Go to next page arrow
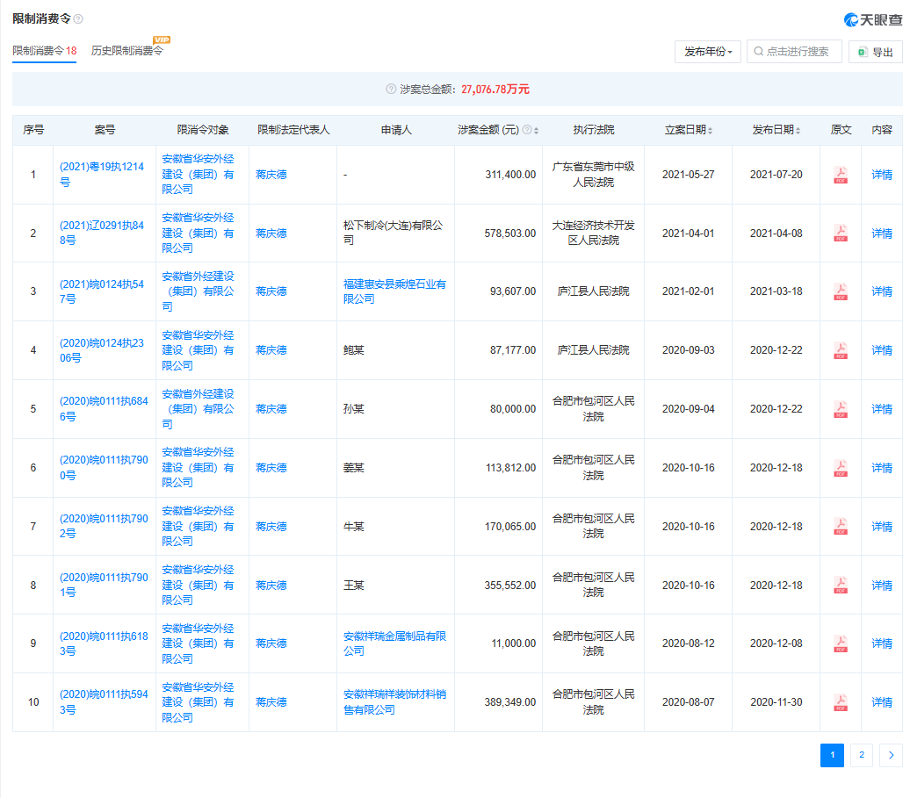This screenshot has height=798, width=910. click(x=891, y=755)
